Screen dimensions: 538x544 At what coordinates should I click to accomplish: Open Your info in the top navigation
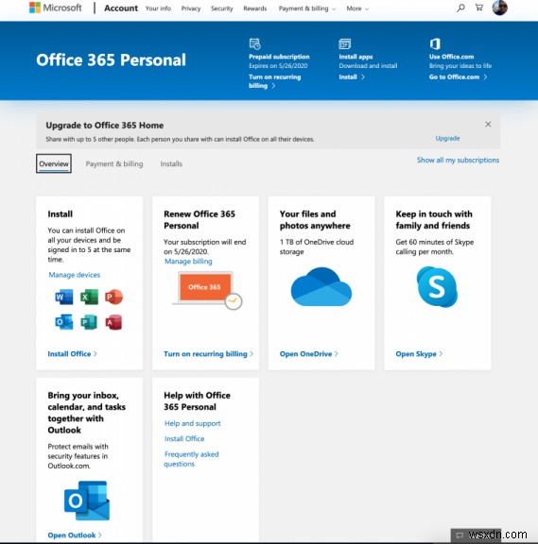coord(158,8)
